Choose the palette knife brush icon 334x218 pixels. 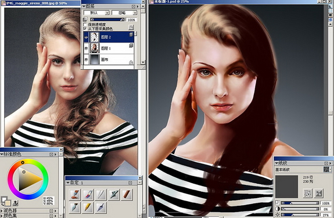pos(100,208)
